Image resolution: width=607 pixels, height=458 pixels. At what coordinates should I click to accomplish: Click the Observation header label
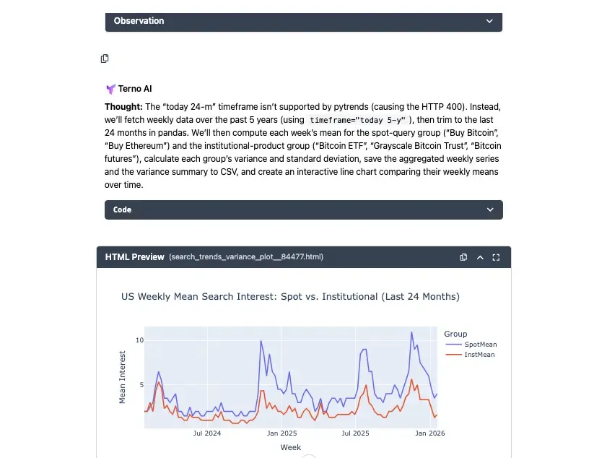(x=139, y=21)
